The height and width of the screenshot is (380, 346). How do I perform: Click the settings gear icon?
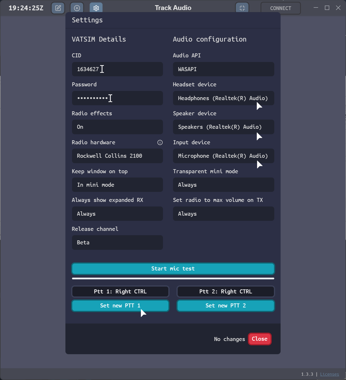96,8
